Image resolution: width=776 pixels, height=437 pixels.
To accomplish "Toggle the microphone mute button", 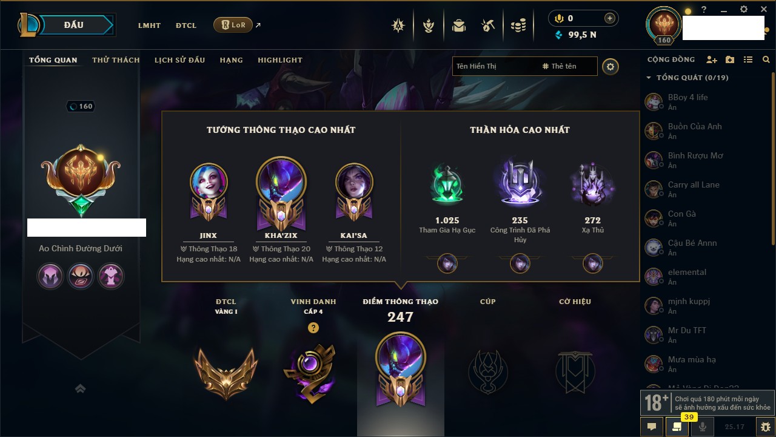I will pos(703,427).
